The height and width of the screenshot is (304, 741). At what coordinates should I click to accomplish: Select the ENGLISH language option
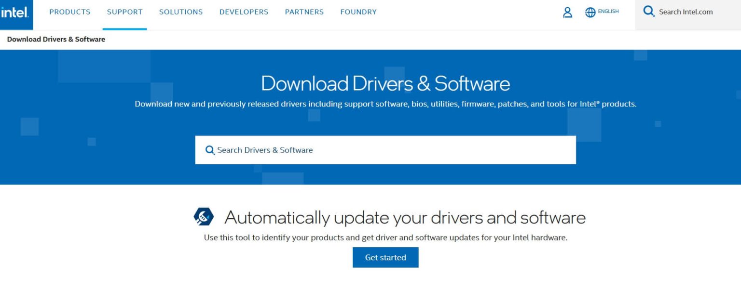[x=607, y=12]
